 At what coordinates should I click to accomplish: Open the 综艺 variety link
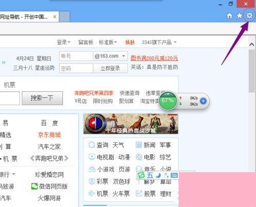[x=165, y=157]
